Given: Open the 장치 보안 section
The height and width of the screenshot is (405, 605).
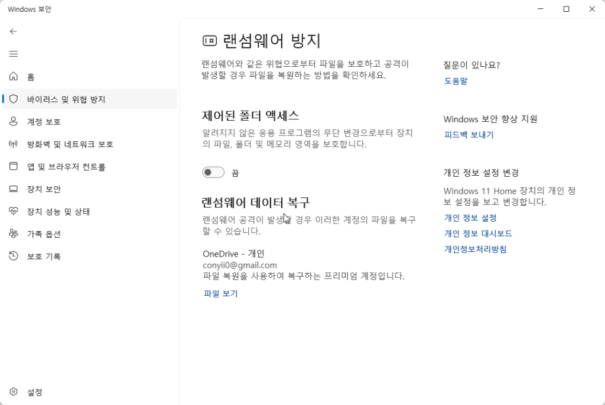Looking at the screenshot, I should [90, 189].
